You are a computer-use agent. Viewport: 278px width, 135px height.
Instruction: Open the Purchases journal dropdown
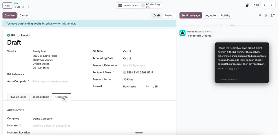pyautogui.click(x=133, y=86)
